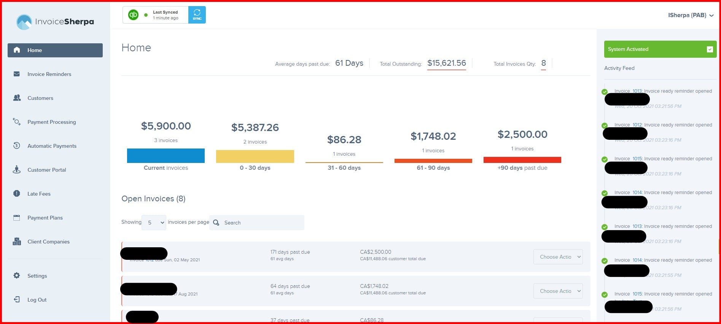Click the Payment Processing icon

(x=17, y=122)
